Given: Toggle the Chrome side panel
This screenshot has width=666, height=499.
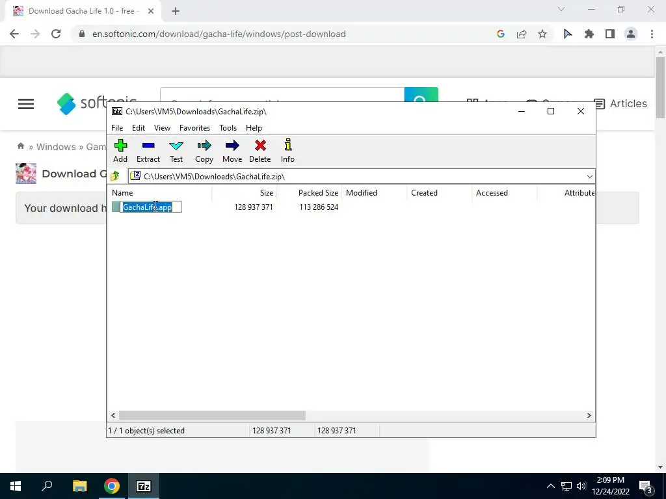Looking at the screenshot, I should click(x=610, y=34).
